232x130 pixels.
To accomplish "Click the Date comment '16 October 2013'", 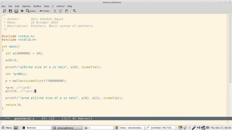I will 44,22.
